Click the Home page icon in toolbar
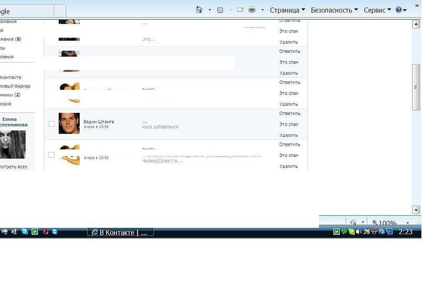The width and height of the screenshot is (444, 295). tap(199, 10)
